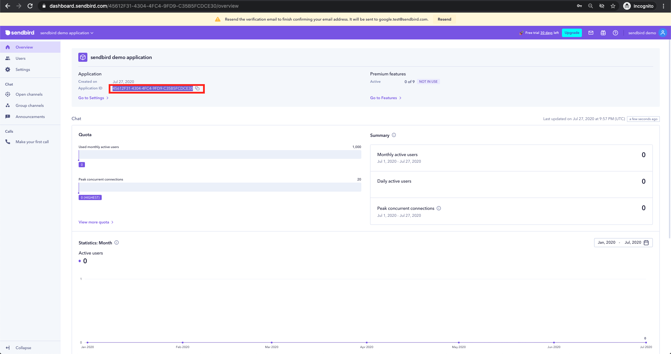Click the Monthly active users card

click(511, 158)
